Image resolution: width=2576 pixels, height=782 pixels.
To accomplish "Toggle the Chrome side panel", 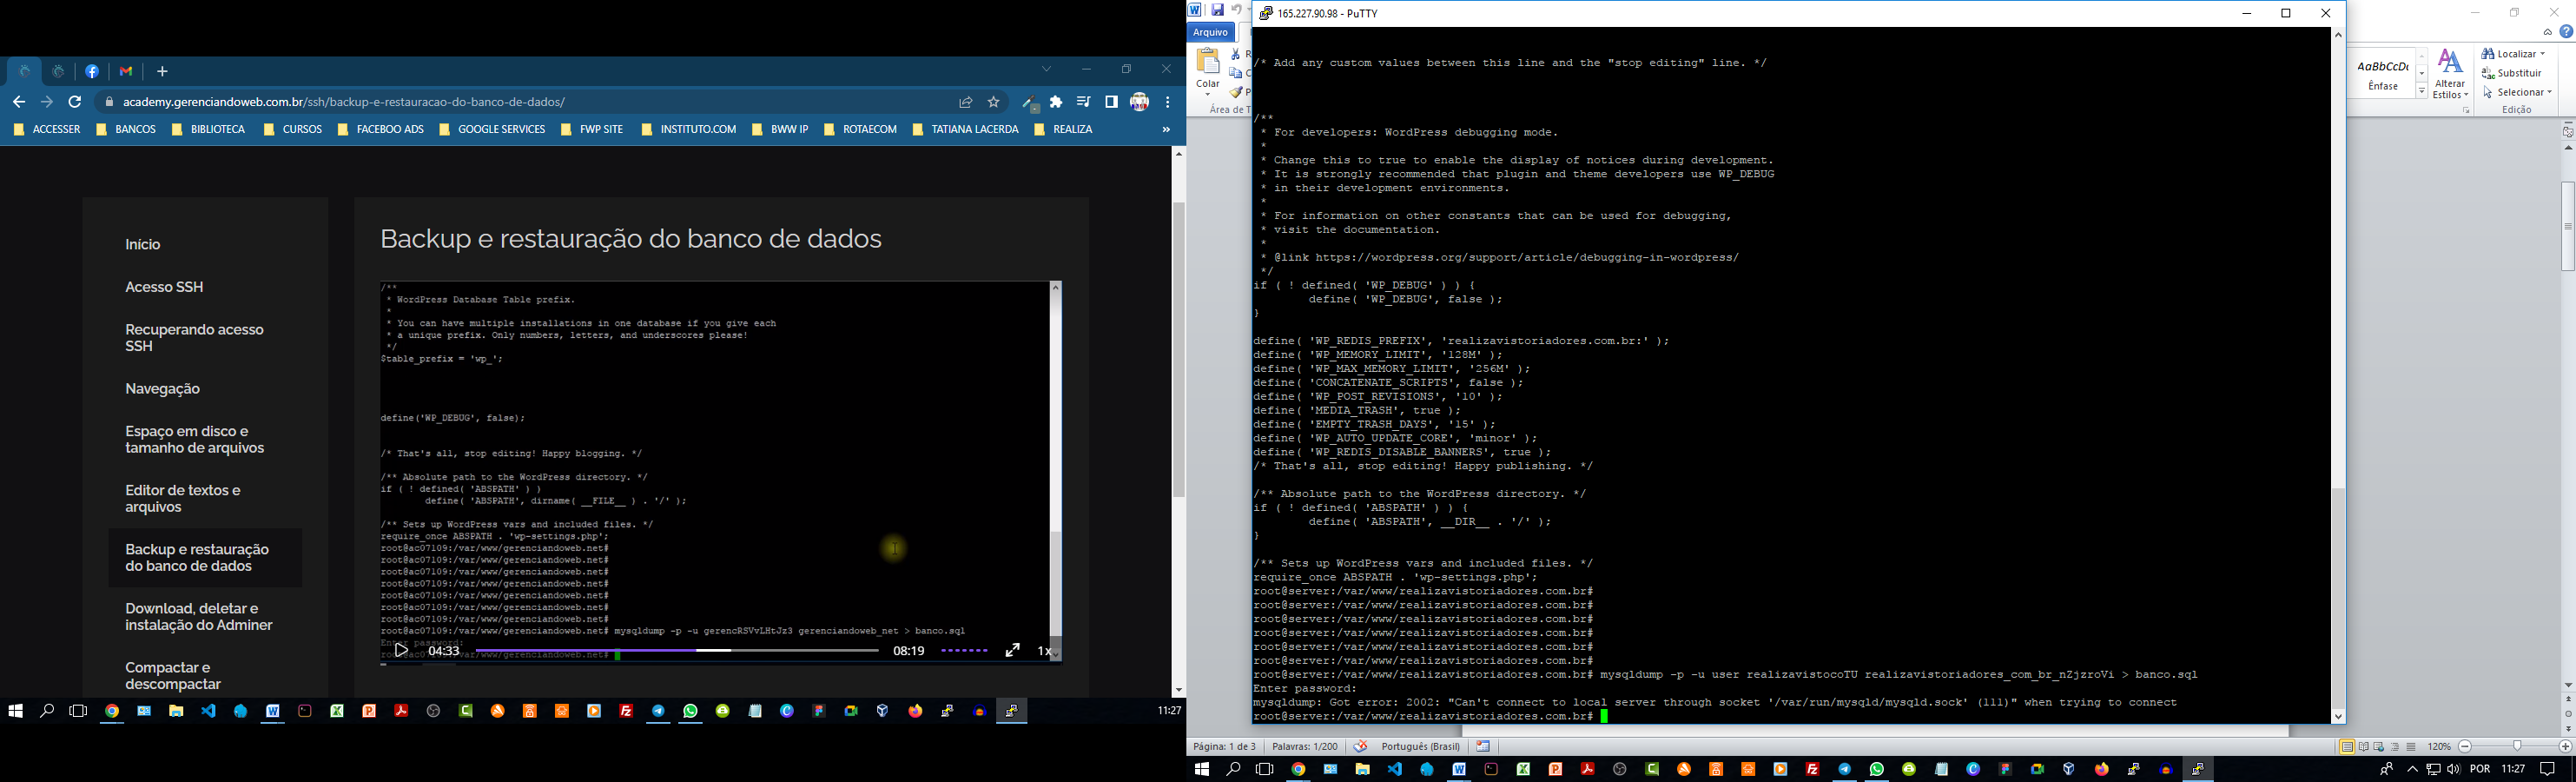I will 1111,102.
